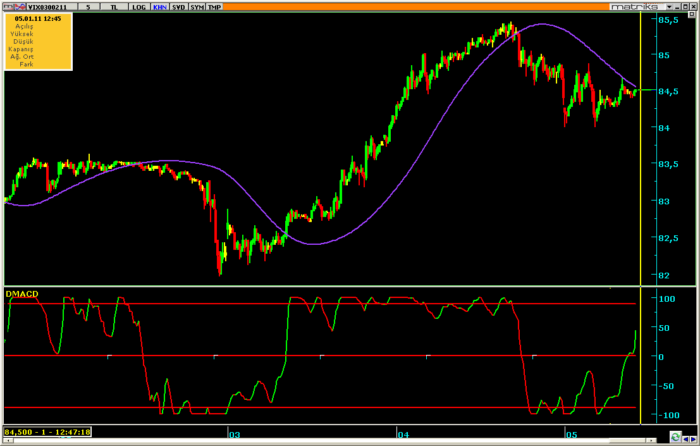
Task: Click the TMP toolbar item
Action: pos(215,6)
